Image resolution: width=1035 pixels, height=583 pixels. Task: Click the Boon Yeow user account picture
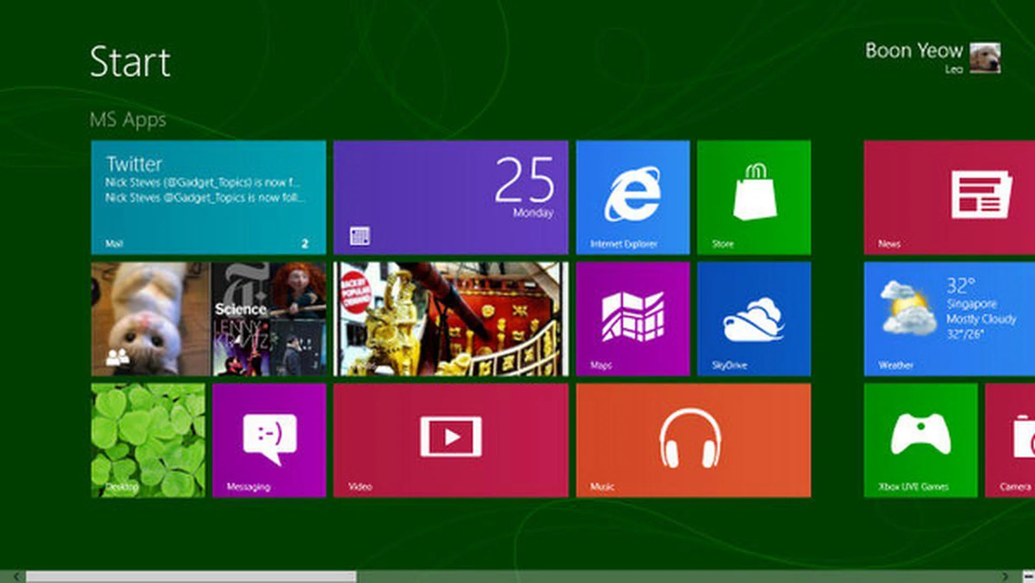tap(985, 58)
